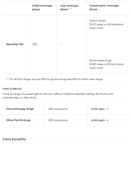Click the Gap coverage phase column header
The height and width of the screenshot is (171, 132).
[69, 7]
